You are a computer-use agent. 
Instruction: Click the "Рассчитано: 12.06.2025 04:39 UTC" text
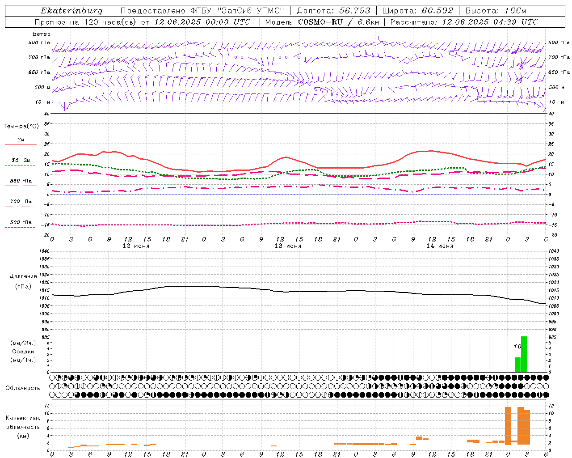pyautogui.click(x=464, y=22)
